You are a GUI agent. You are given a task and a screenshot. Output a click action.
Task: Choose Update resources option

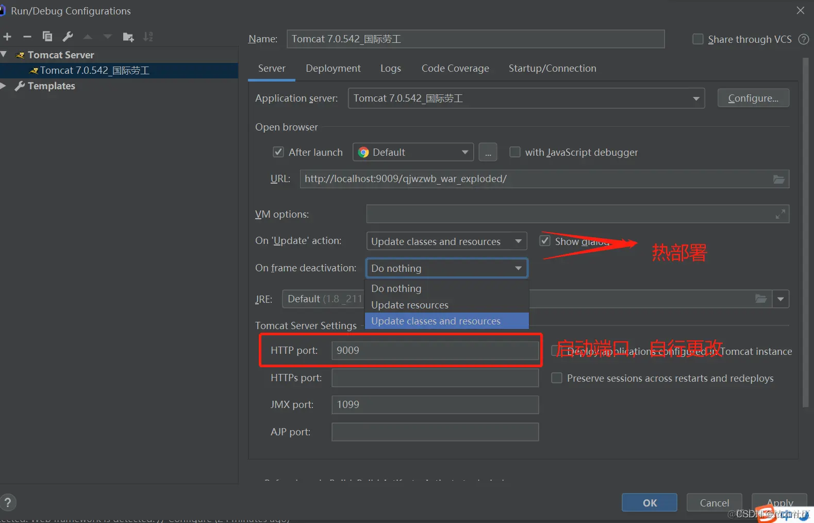pos(447,305)
